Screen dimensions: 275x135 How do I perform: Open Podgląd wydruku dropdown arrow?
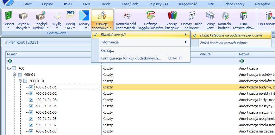(47, 28)
